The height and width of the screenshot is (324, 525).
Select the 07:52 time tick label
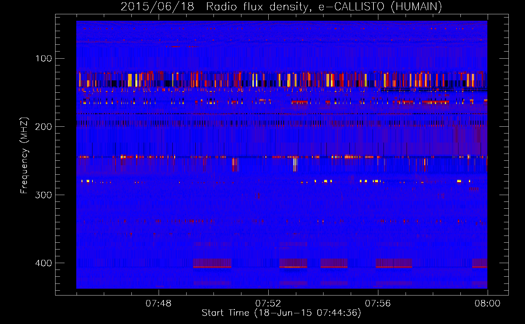(268, 304)
